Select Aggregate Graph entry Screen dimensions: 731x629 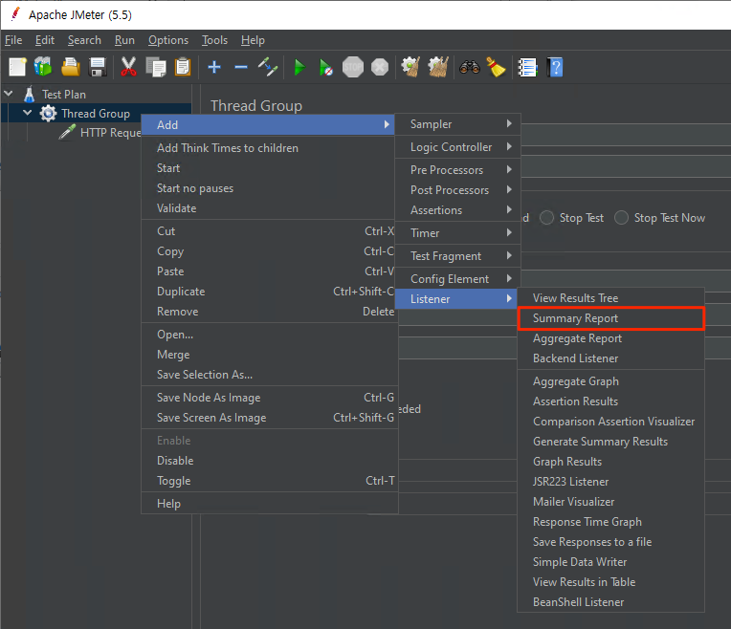click(610, 381)
